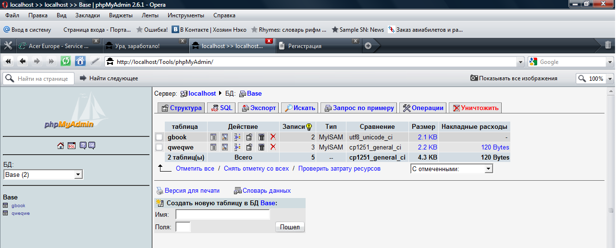
Task: Click the Rewind navigation button
Action: [x=8, y=62]
